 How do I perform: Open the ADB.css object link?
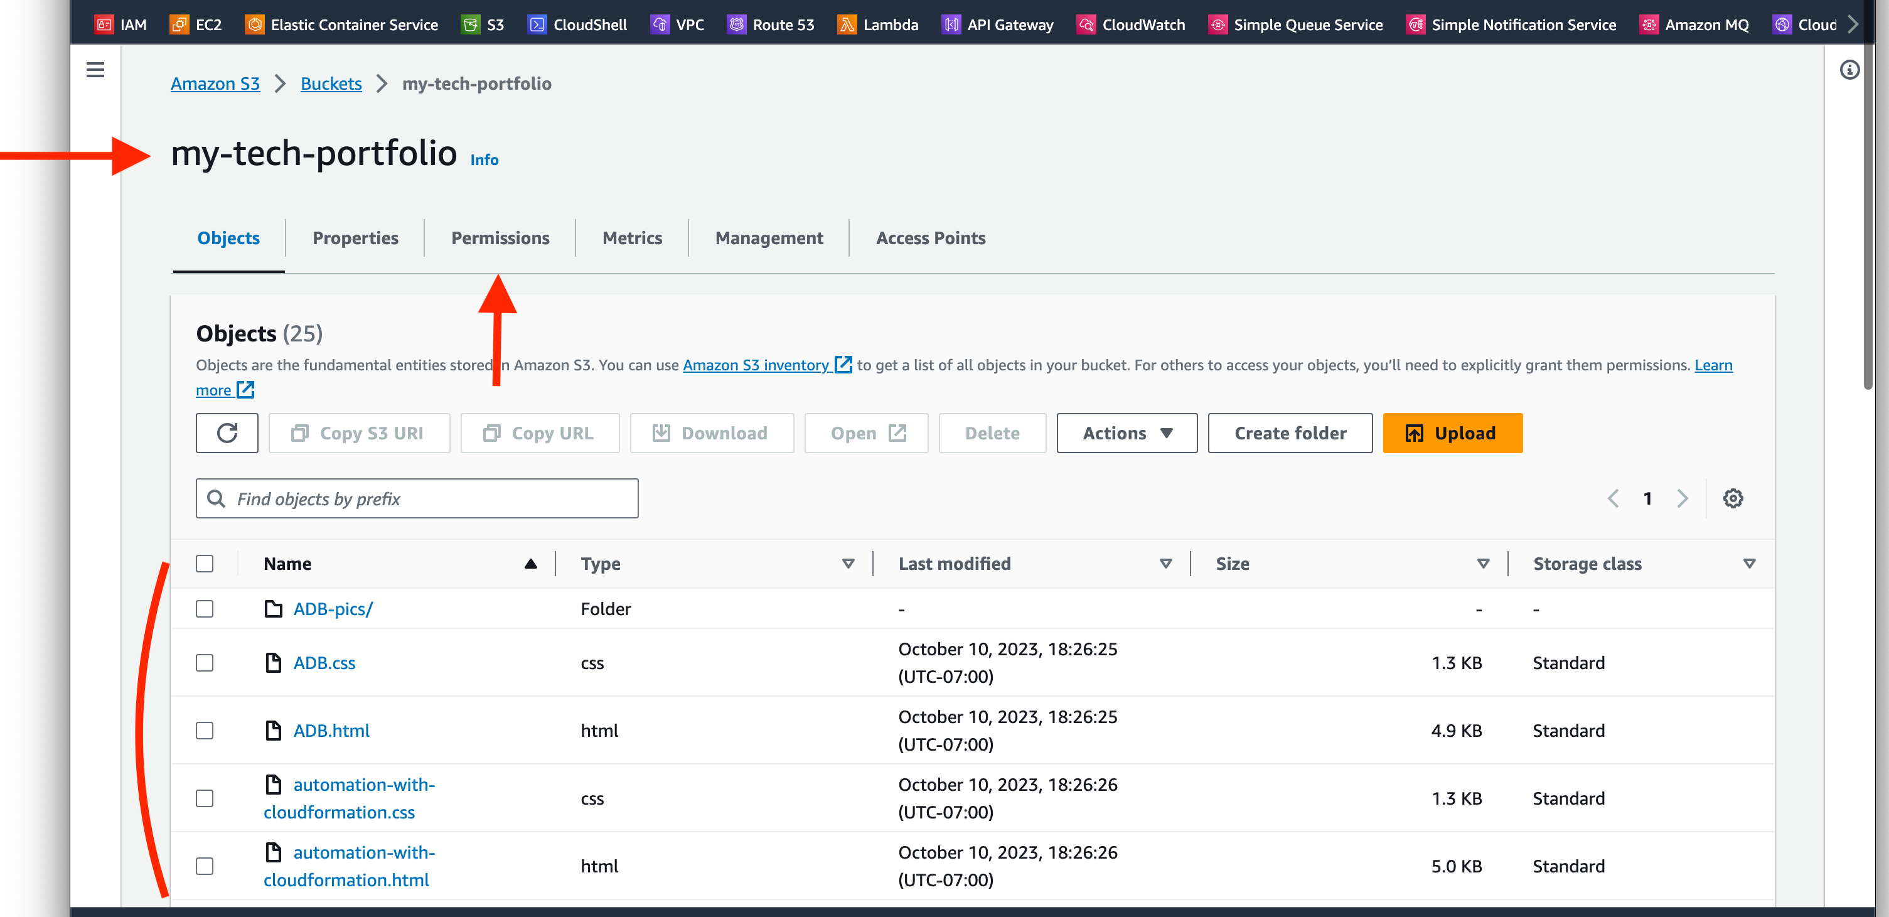point(324,662)
